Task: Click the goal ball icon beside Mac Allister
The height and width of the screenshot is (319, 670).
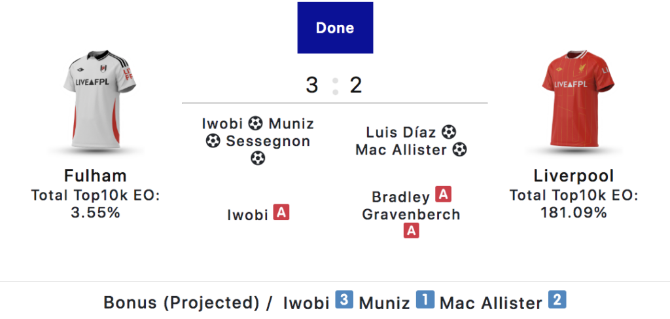Action: (x=460, y=149)
